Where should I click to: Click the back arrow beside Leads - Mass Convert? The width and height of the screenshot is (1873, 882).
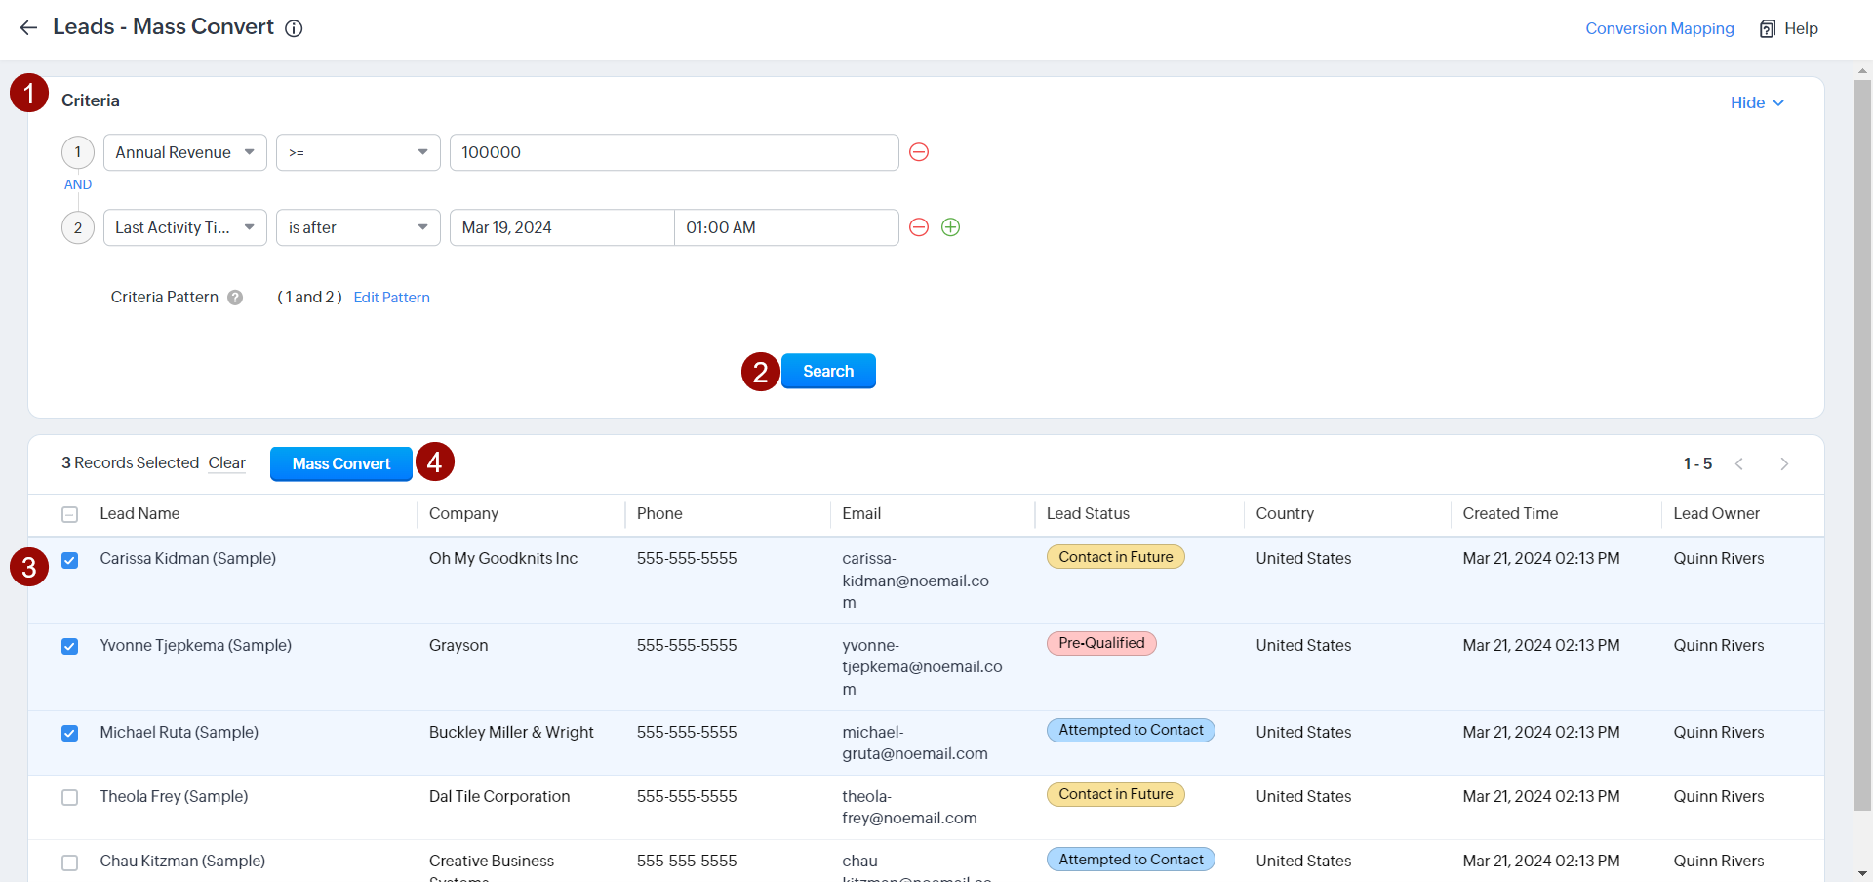pos(28,28)
